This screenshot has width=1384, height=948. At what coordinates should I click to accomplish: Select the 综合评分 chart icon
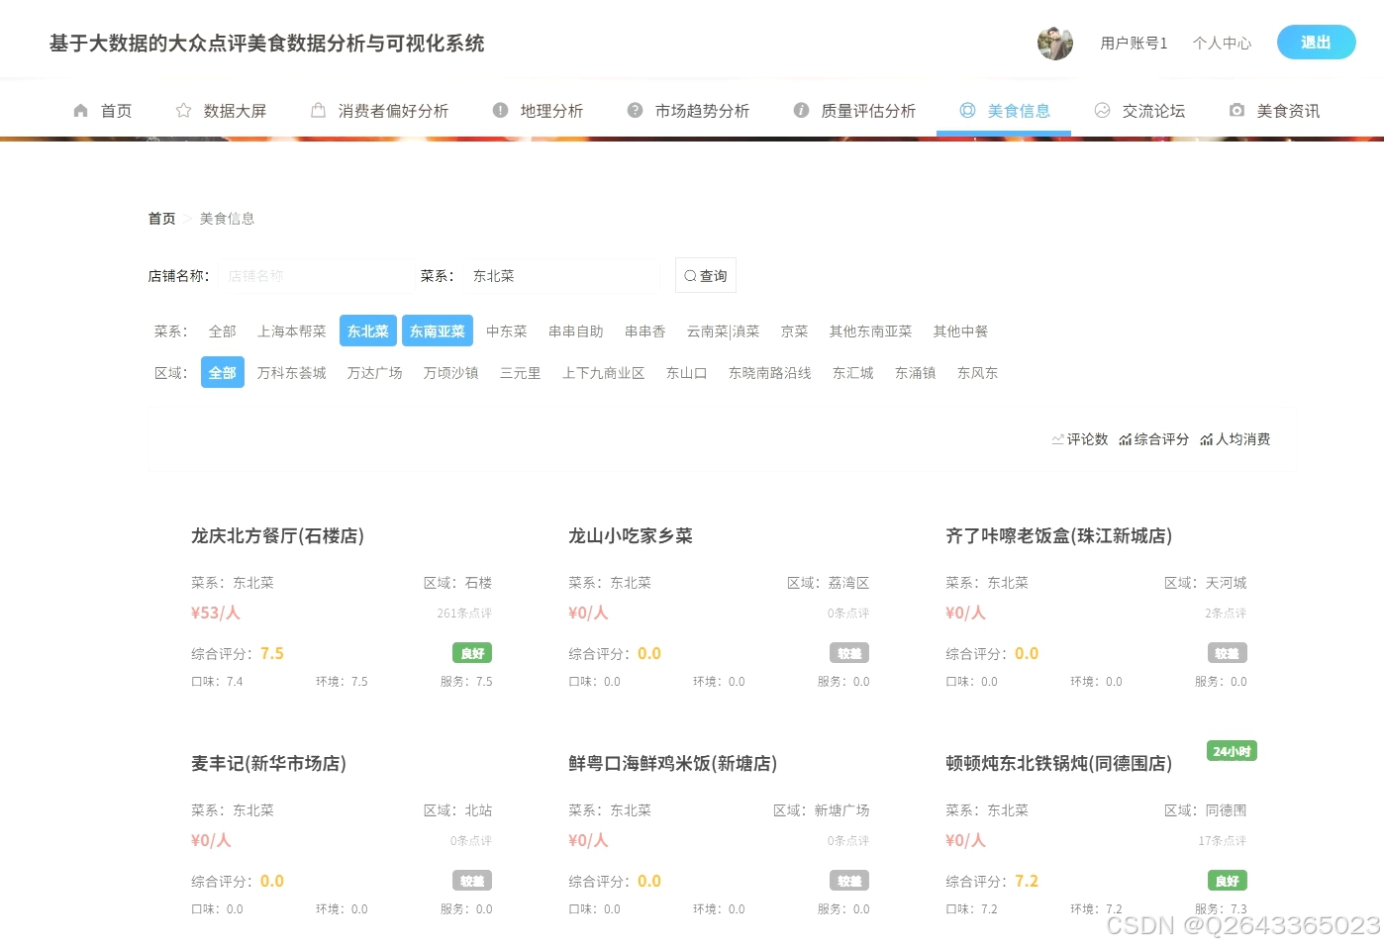[x=1125, y=439]
